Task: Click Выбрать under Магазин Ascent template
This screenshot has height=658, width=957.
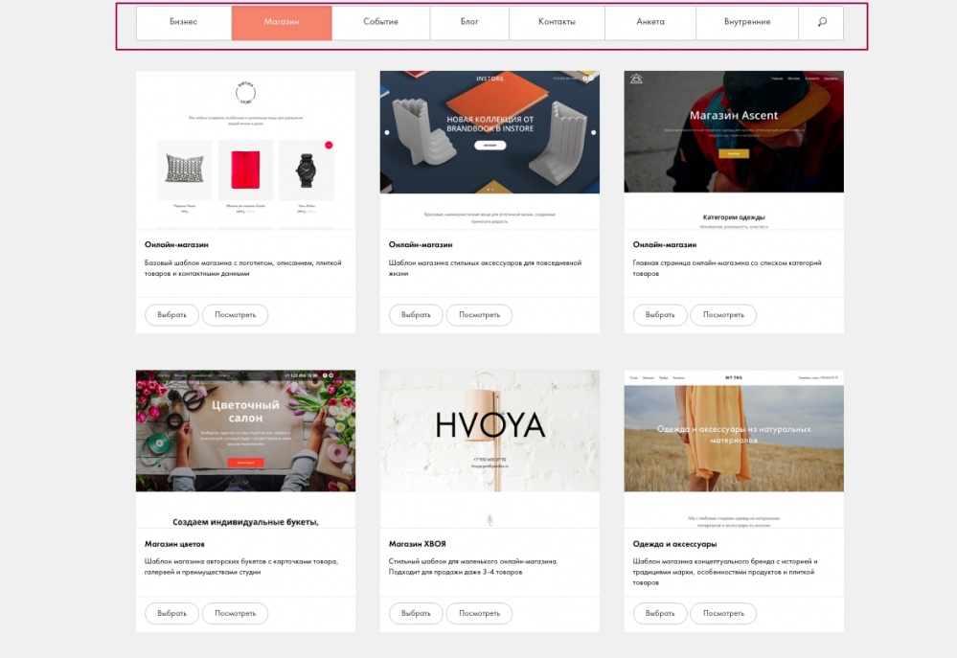Action: pos(660,315)
